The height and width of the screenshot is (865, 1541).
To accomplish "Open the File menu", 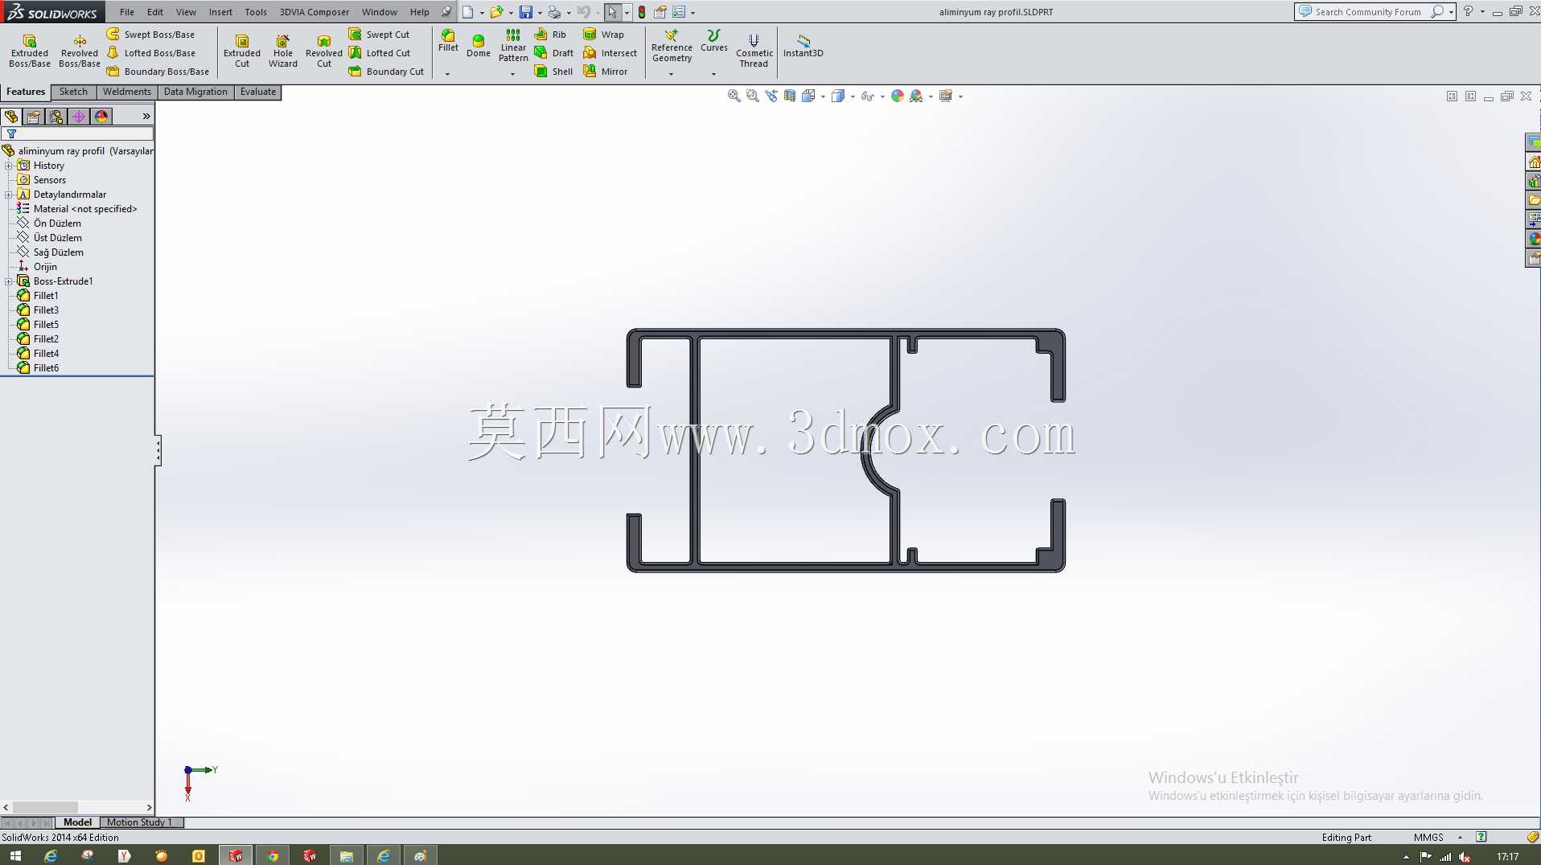I will pos(127,12).
